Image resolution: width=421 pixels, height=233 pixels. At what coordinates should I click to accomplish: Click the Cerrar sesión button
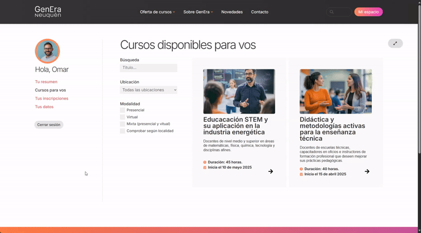(49, 125)
